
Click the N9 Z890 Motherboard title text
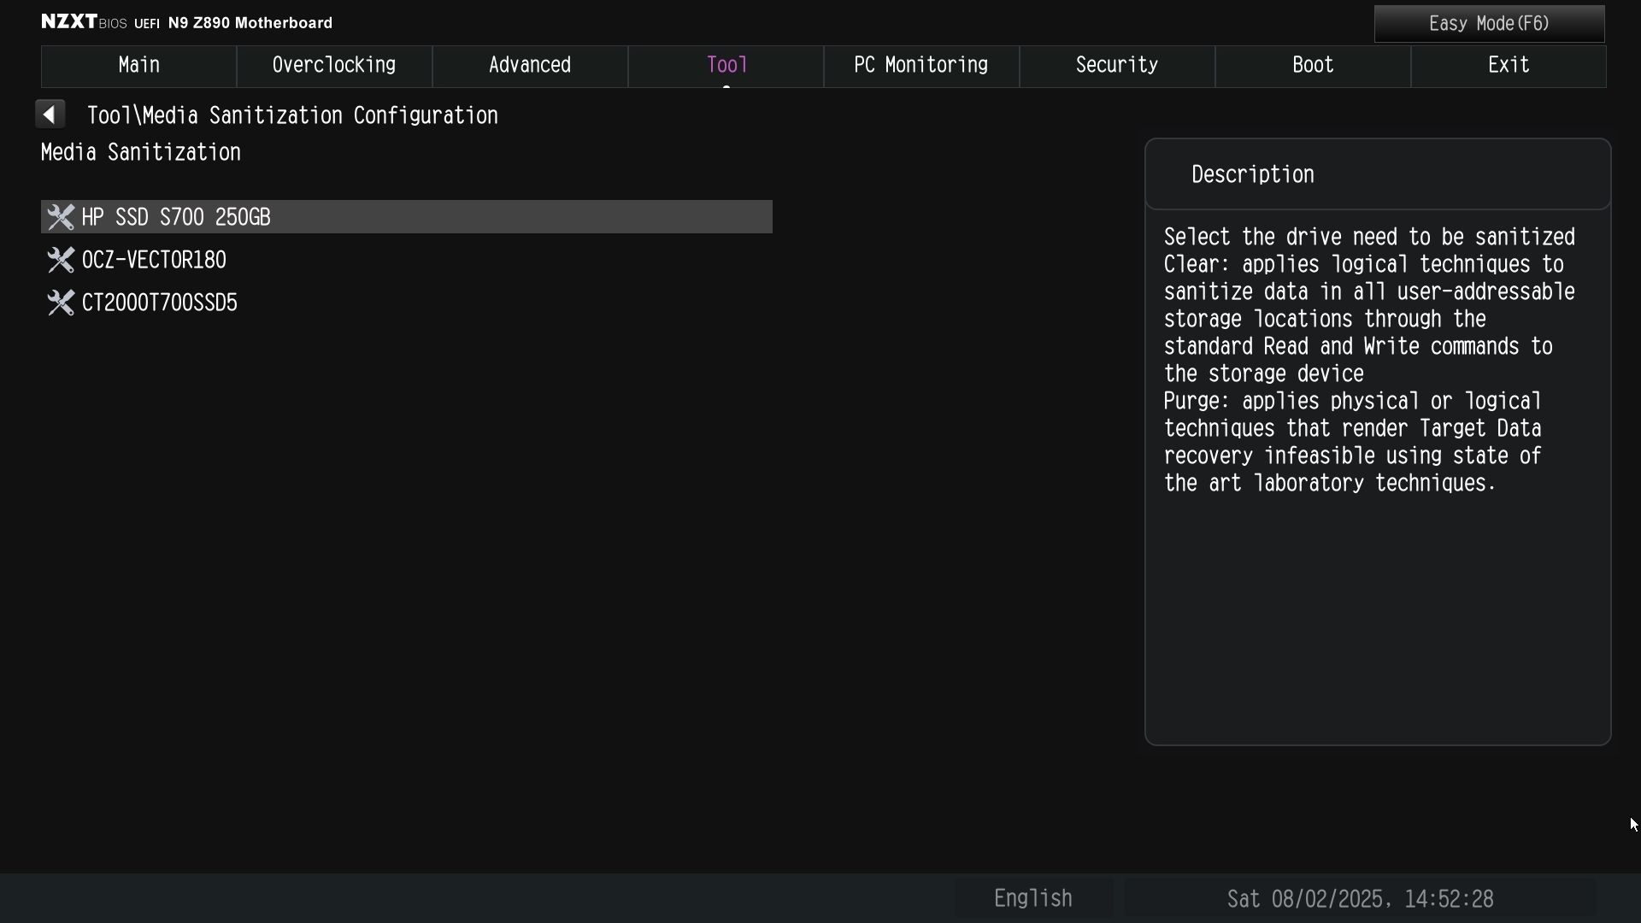coord(250,23)
